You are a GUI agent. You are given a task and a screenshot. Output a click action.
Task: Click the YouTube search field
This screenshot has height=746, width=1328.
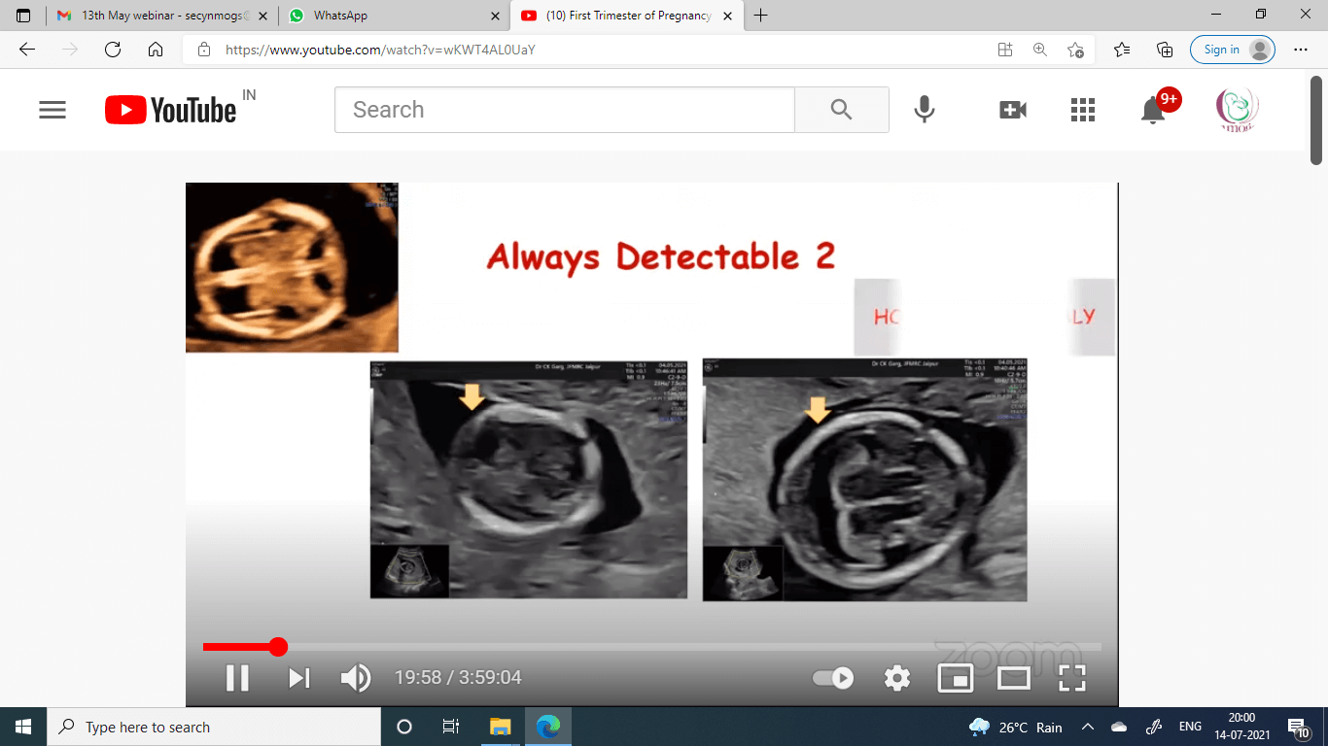pyautogui.click(x=564, y=110)
